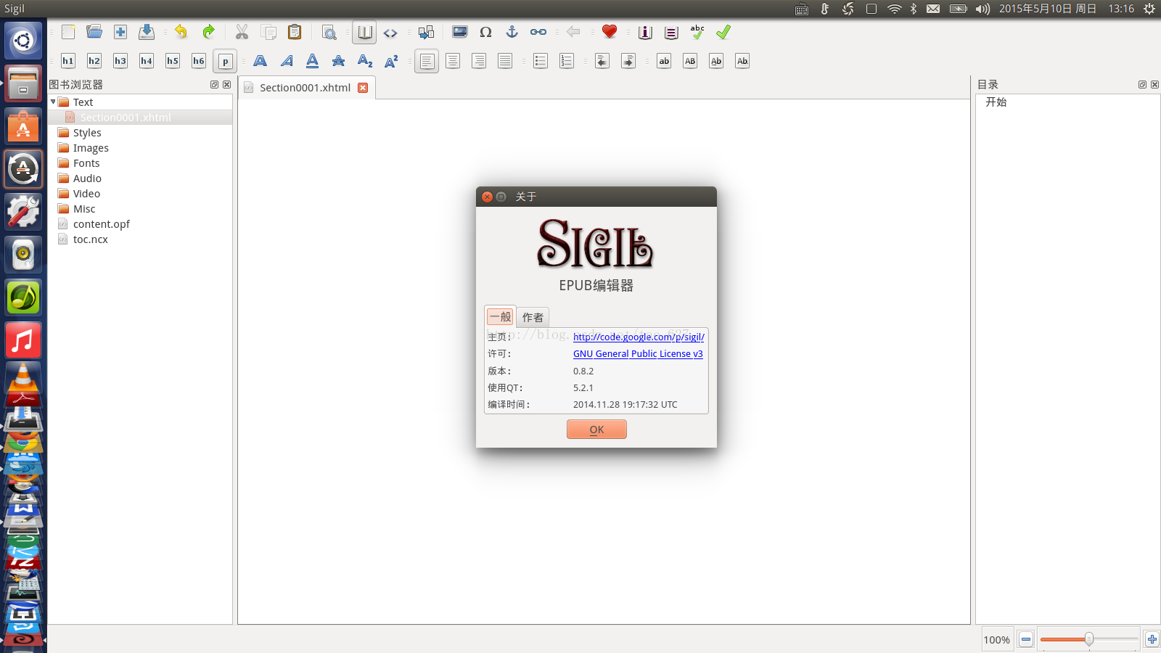
Task: Open Ubuntu dash home
Action: tap(23, 41)
